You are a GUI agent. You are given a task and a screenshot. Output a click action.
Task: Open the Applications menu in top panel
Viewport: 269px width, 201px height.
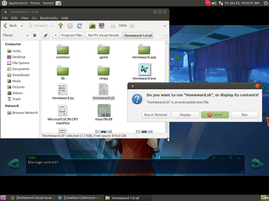(18, 3)
